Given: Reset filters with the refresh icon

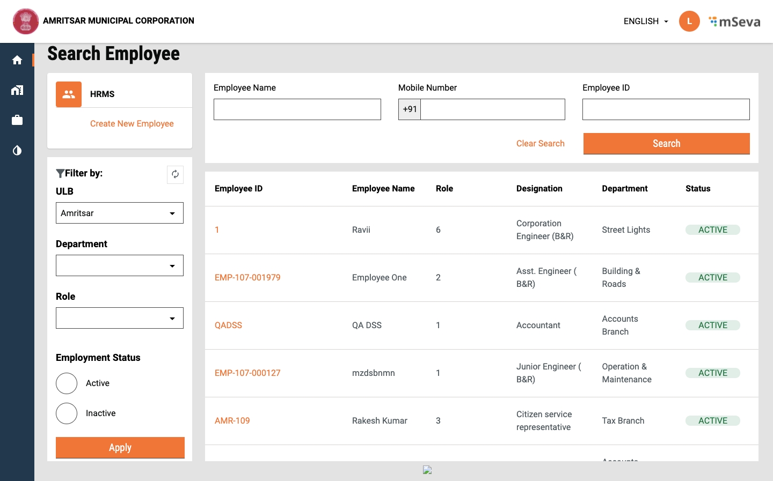Looking at the screenshot, I should pos(175,174).
